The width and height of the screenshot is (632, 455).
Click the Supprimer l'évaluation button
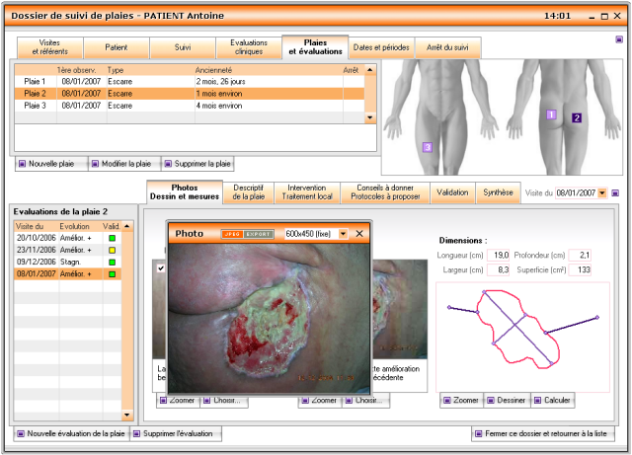(176, 434)
